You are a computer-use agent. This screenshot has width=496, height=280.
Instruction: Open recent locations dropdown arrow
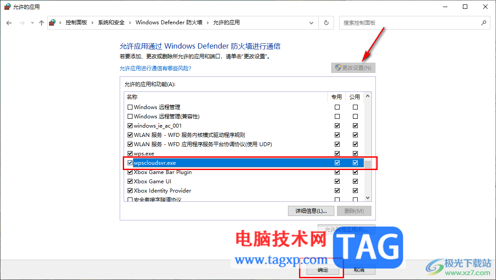(32, 23)
